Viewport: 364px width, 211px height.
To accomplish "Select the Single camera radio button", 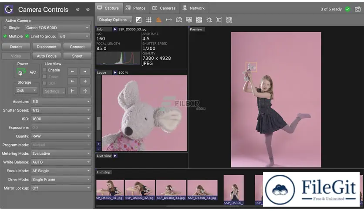I will pyautogui.click(x=5, y=27).
